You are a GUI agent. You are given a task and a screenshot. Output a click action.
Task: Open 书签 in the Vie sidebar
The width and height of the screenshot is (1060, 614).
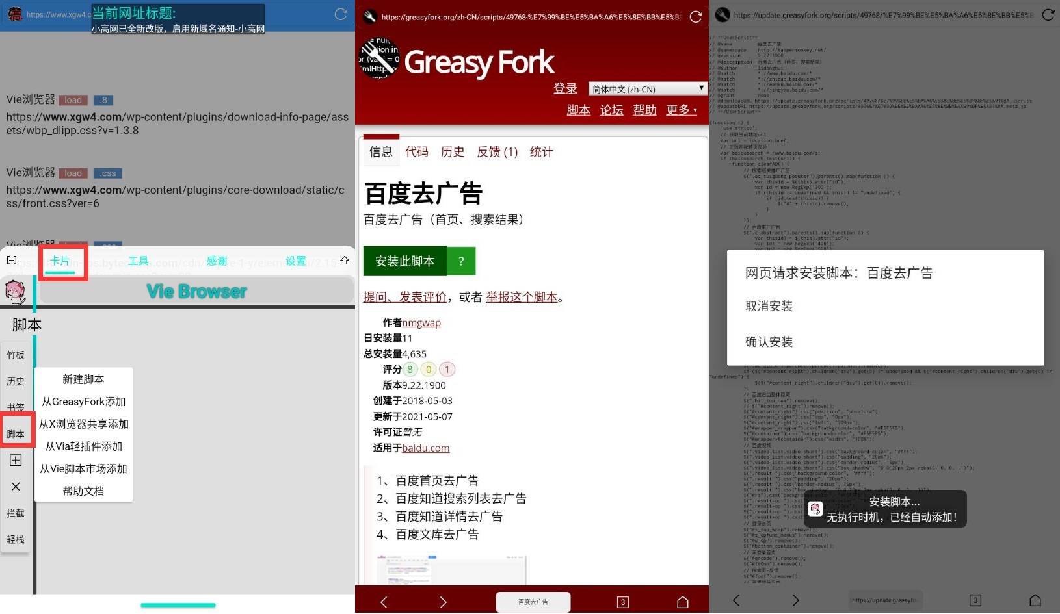pos(16,407)
